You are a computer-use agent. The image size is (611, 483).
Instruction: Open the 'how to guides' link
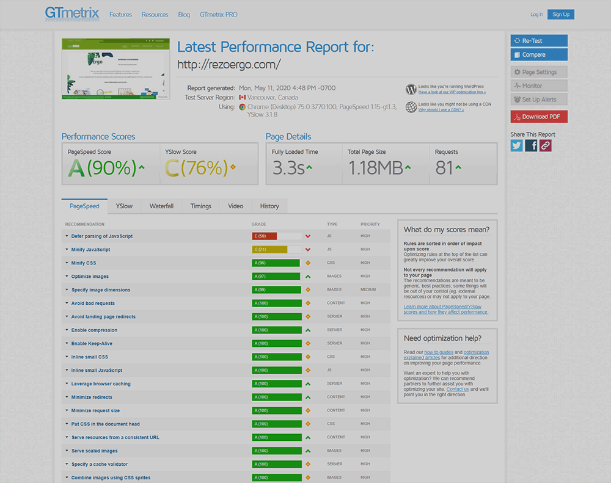[x=438, y=352]
